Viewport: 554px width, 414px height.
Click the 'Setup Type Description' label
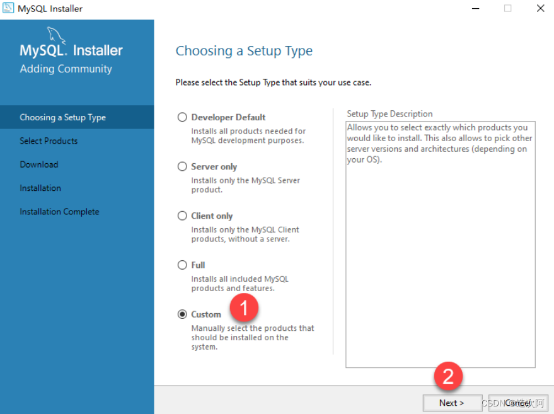390,114
